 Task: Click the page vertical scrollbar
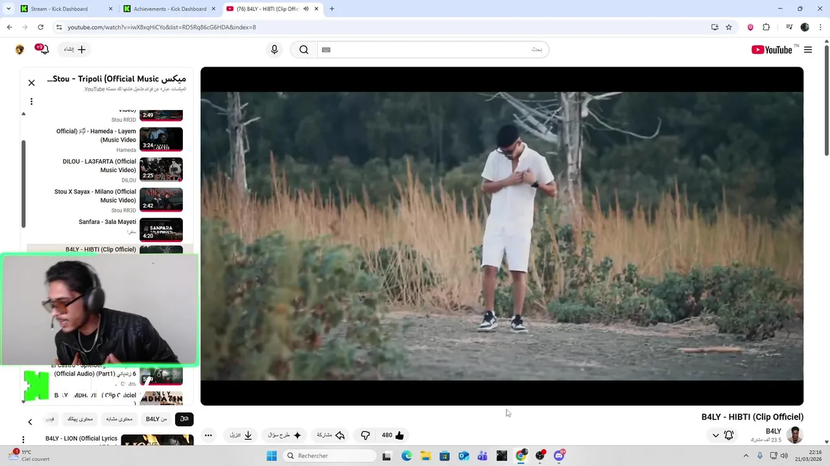click(826, 97)
